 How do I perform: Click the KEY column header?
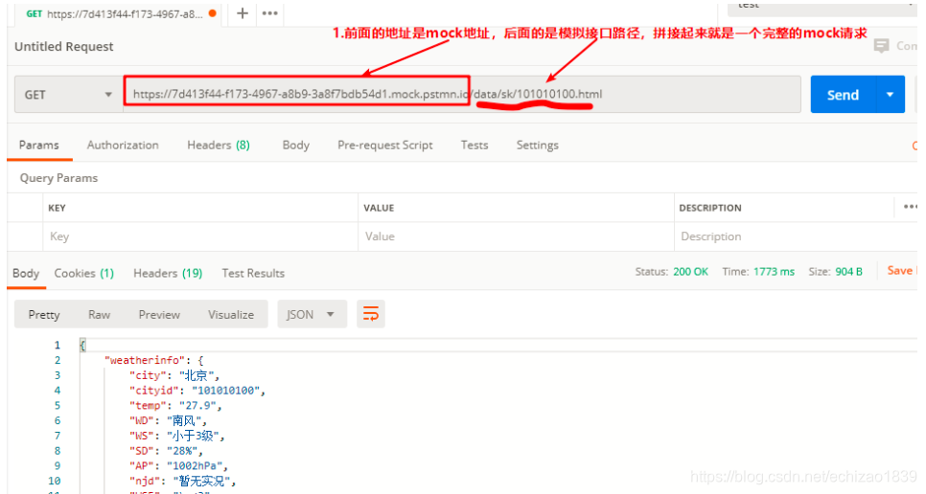[x=57, y=208]
